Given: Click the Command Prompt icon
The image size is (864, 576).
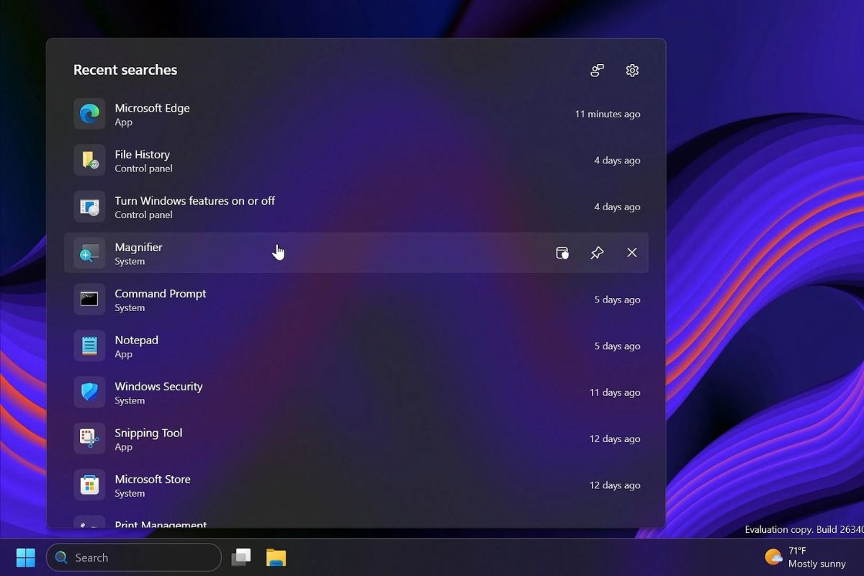Looking at the screenshot, I should [x=89, y=300].
